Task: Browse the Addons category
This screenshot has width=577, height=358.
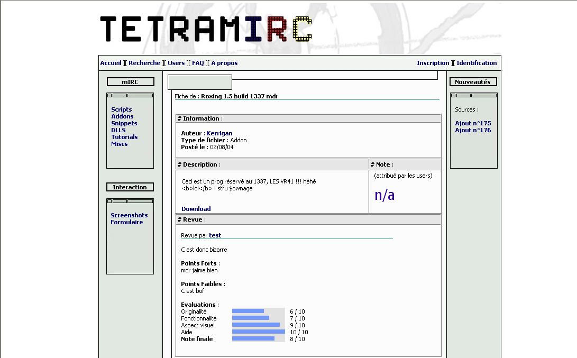Action: coord(122,116)
